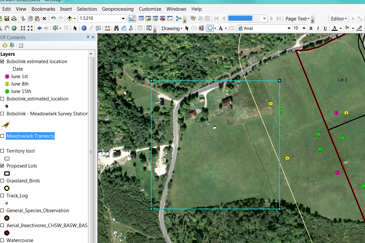Check the General_Species_Observation layer

pyautogui.click(x=2, y=211)
